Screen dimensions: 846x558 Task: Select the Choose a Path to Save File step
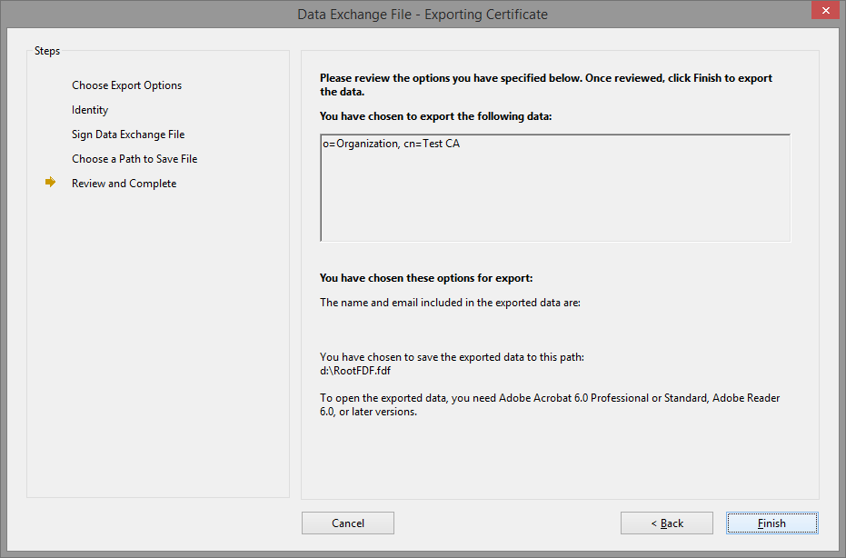134,159
